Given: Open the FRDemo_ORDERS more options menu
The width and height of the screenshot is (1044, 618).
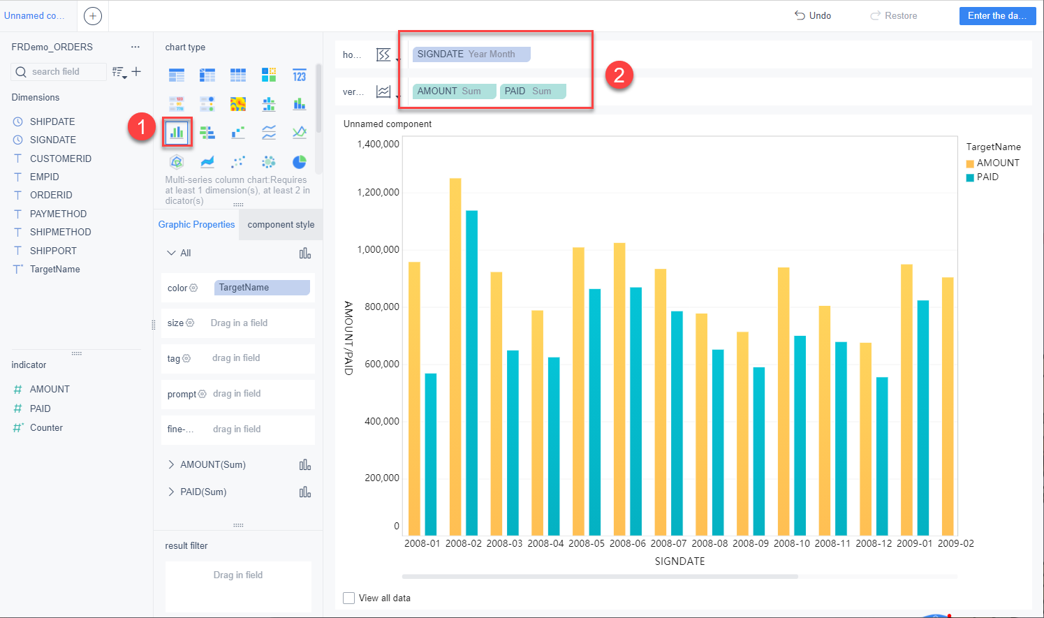Looking at the screenshot, I should tap(135, 47).
